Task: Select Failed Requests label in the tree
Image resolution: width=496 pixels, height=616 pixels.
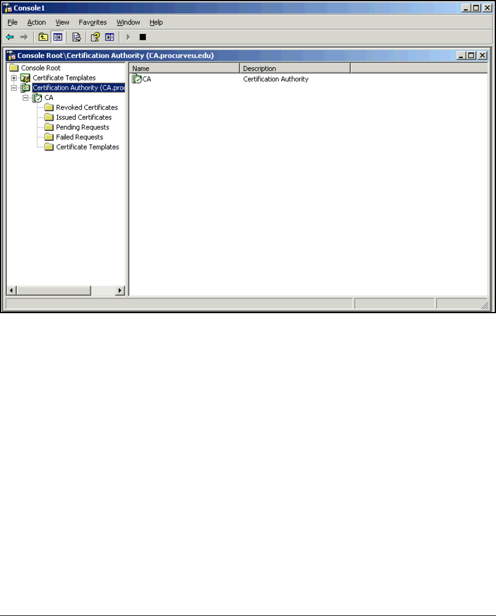Action: coord(79,137)
